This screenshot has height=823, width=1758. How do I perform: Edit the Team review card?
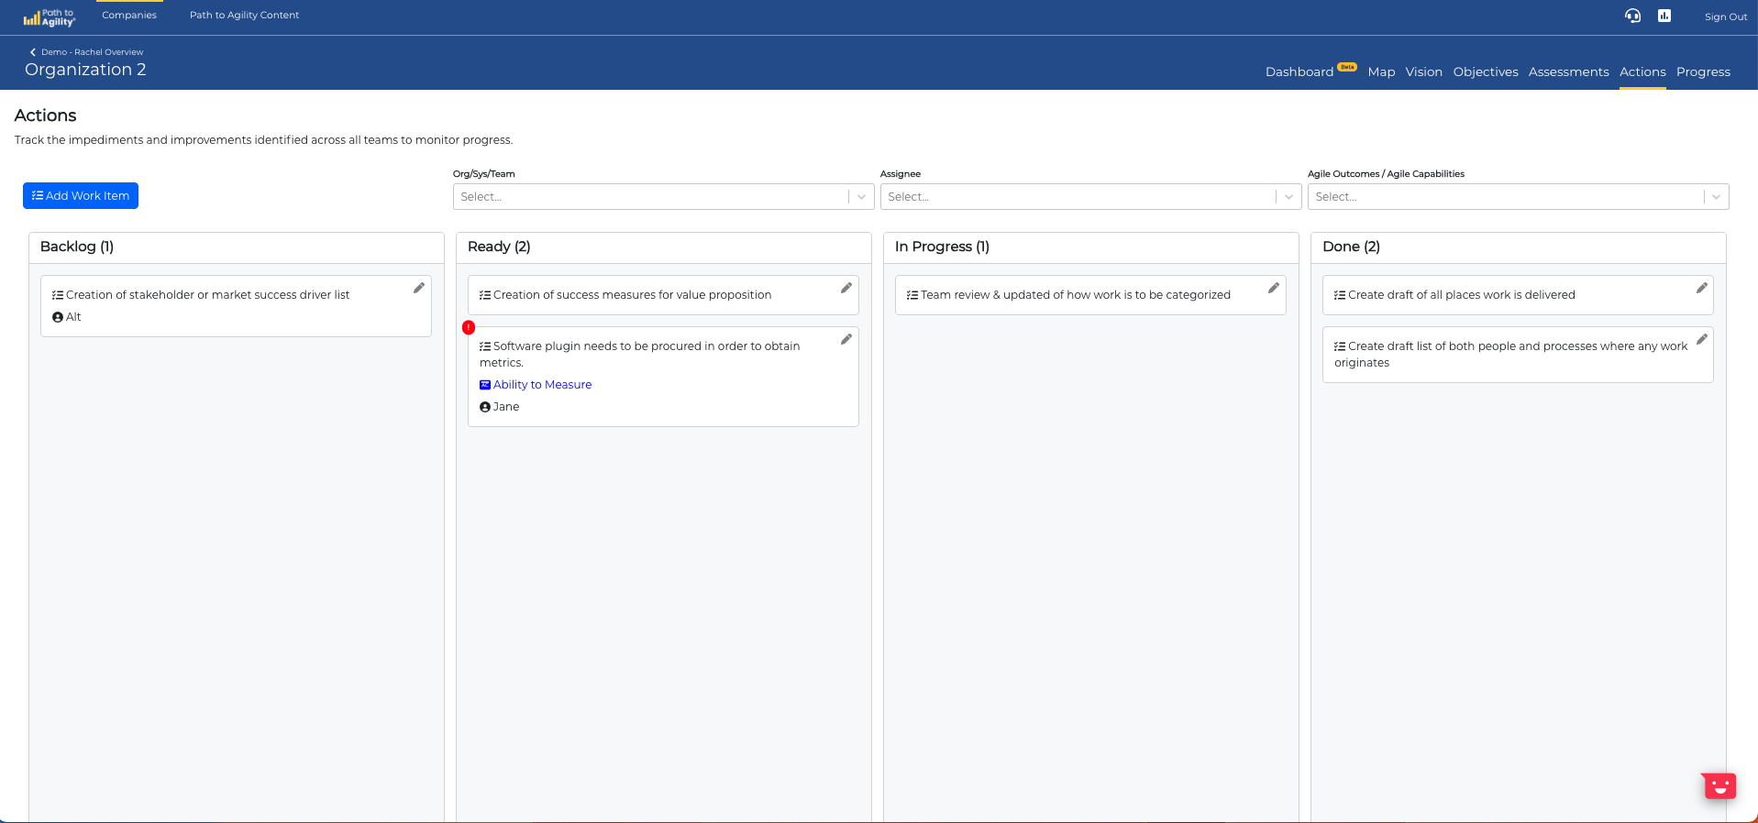coord(1274,288)
